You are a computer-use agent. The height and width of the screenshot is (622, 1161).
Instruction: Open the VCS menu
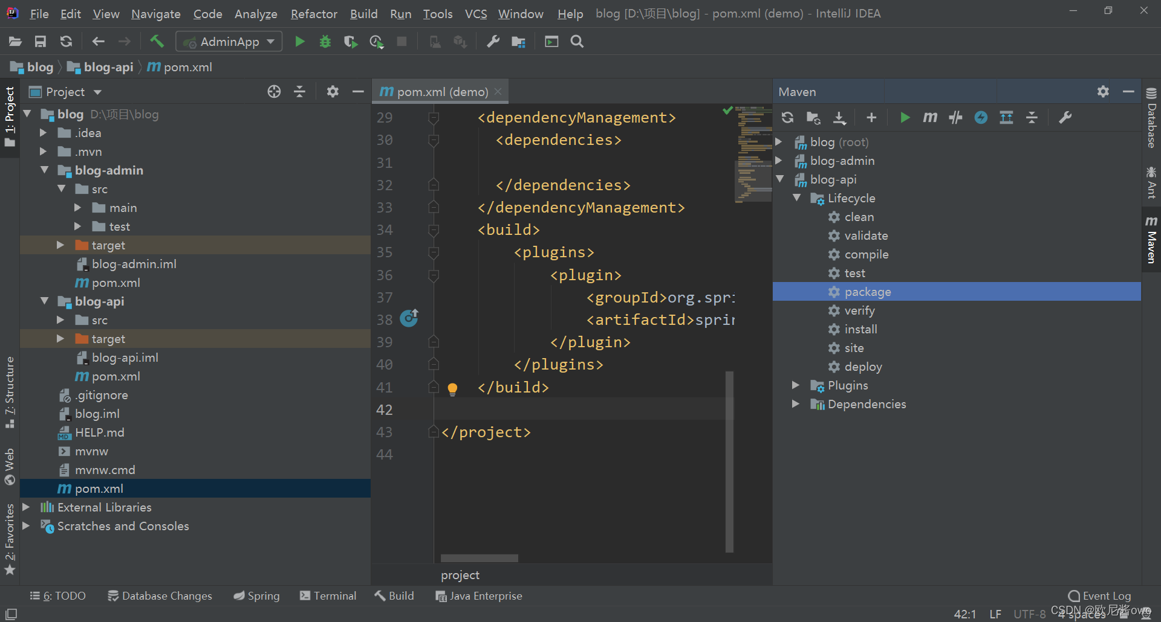(x=476, y=13)
